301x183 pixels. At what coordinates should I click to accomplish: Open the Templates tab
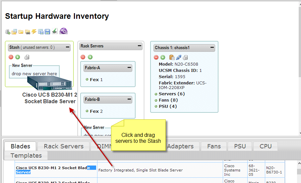coord(26,155)
